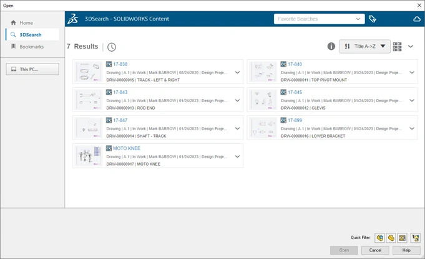425x259 pixels.
Task: Click text DRW-00000017 | MOTO KNEE
Action: point(134,164)
